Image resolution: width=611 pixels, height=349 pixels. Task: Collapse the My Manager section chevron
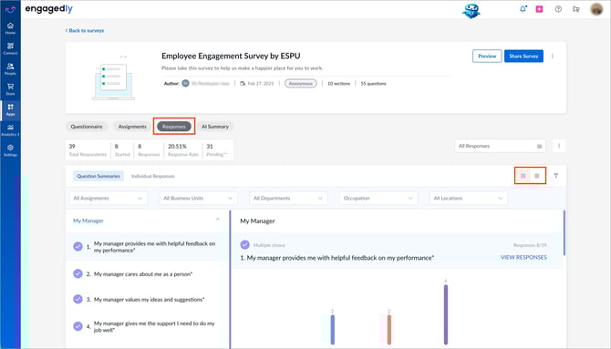tap(217, 221)
